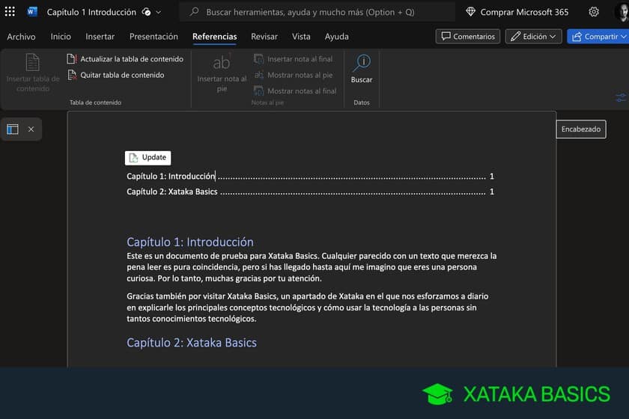The width and height of the screenshot is (629, 419).
Task: Open ribbon display options icon at right
Action: (621, 98)
